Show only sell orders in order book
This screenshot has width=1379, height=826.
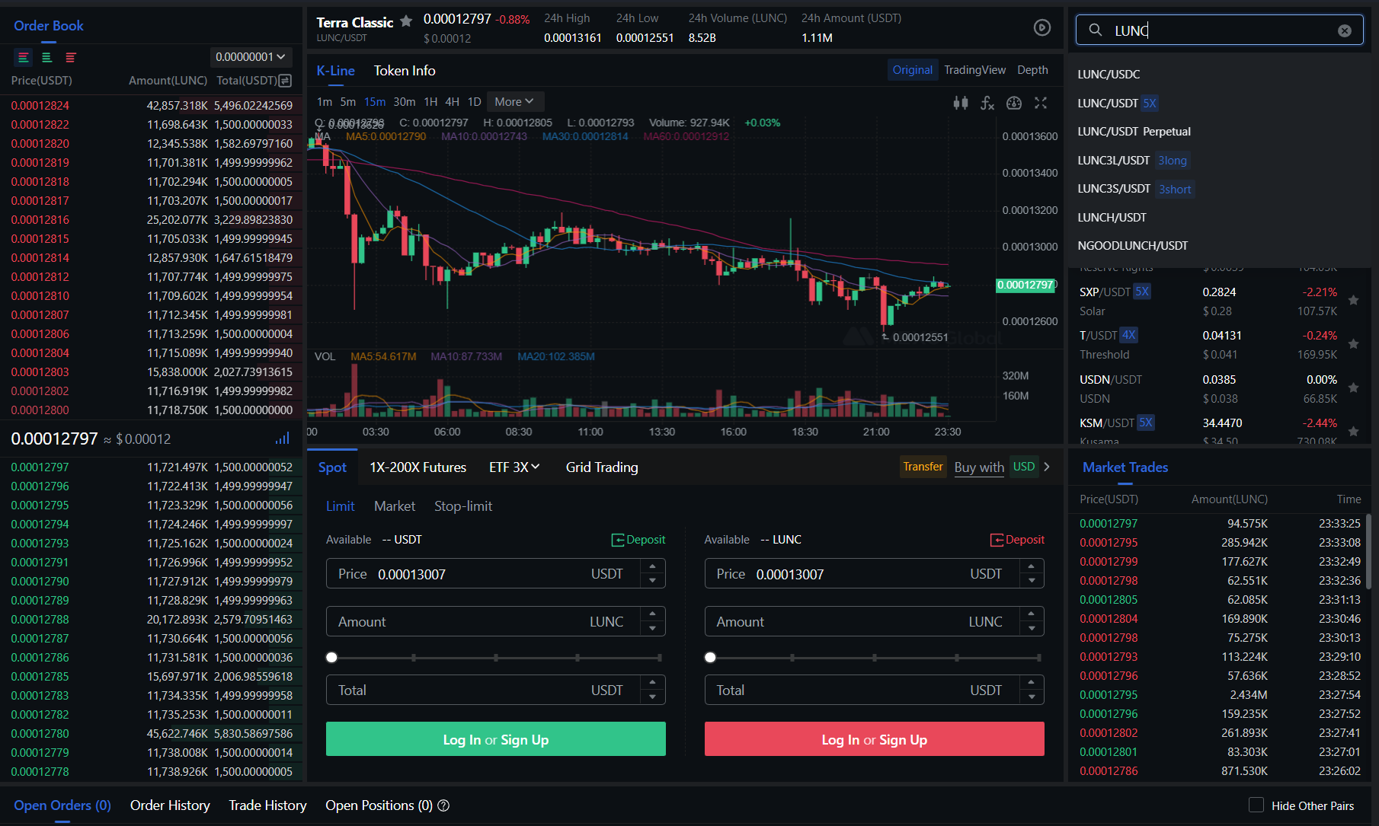71,57
